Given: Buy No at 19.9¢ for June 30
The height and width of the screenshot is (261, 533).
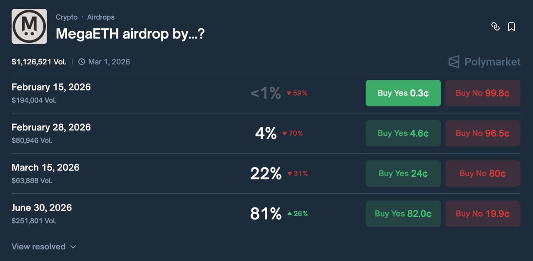Looking at the screenshot, I should point(482,214).
